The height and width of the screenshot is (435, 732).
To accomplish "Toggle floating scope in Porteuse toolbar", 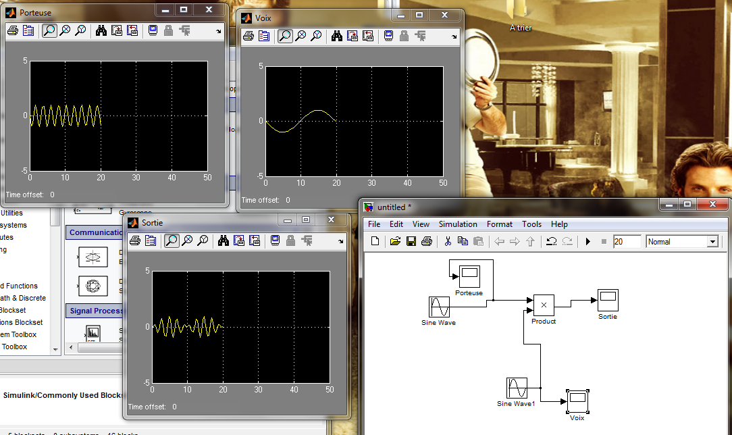I will [x=153, y=30].
